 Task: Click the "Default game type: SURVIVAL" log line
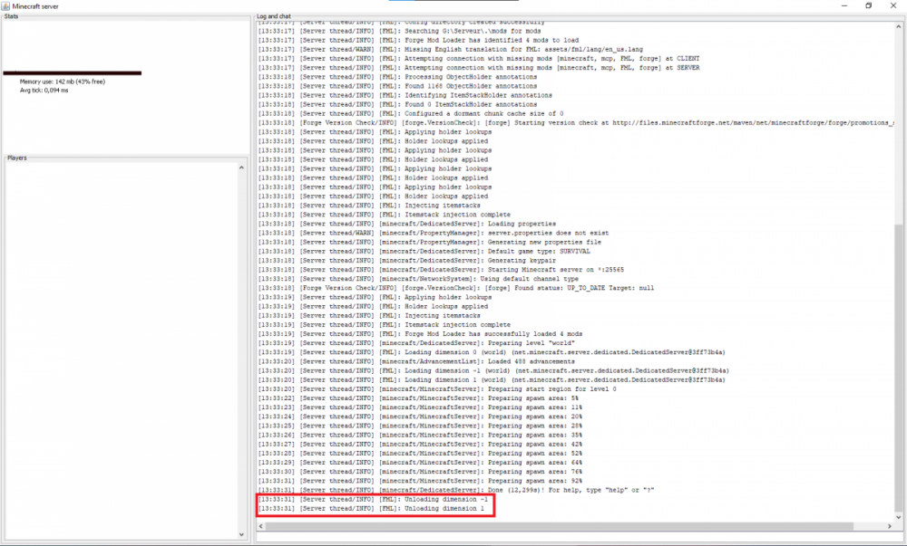[424, 252]
